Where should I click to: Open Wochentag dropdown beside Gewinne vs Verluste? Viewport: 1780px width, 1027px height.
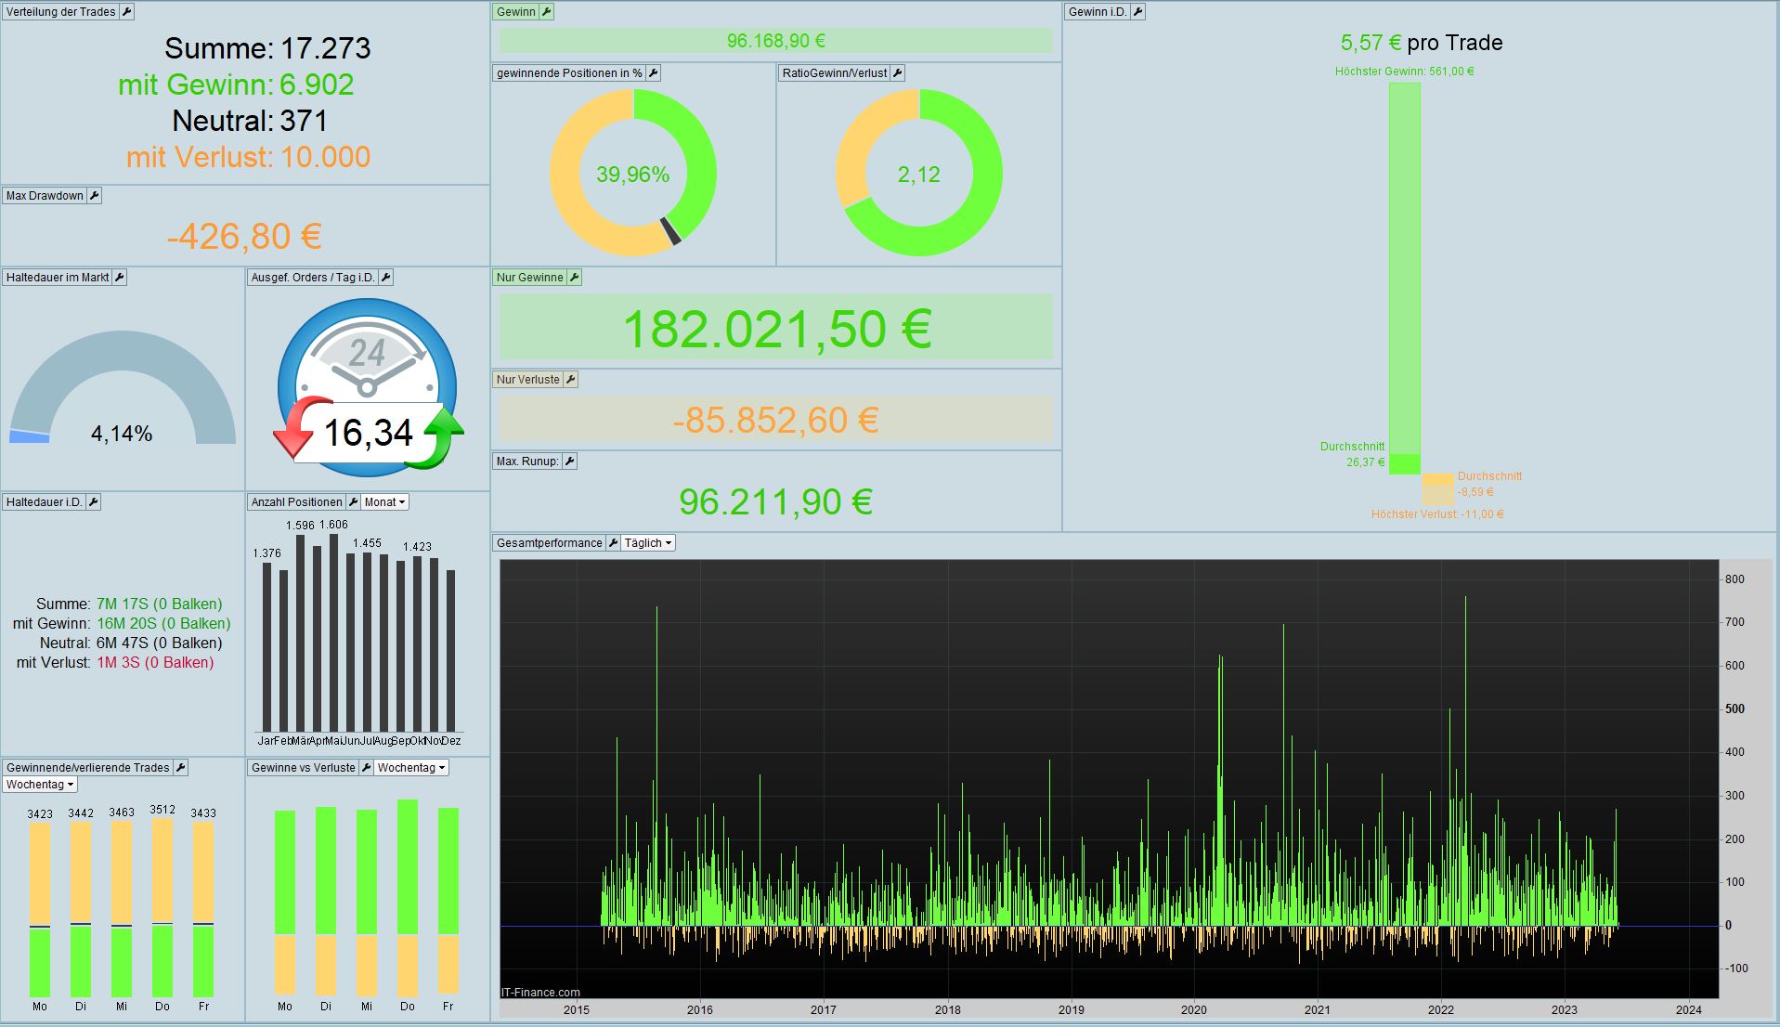click(411, 768)
